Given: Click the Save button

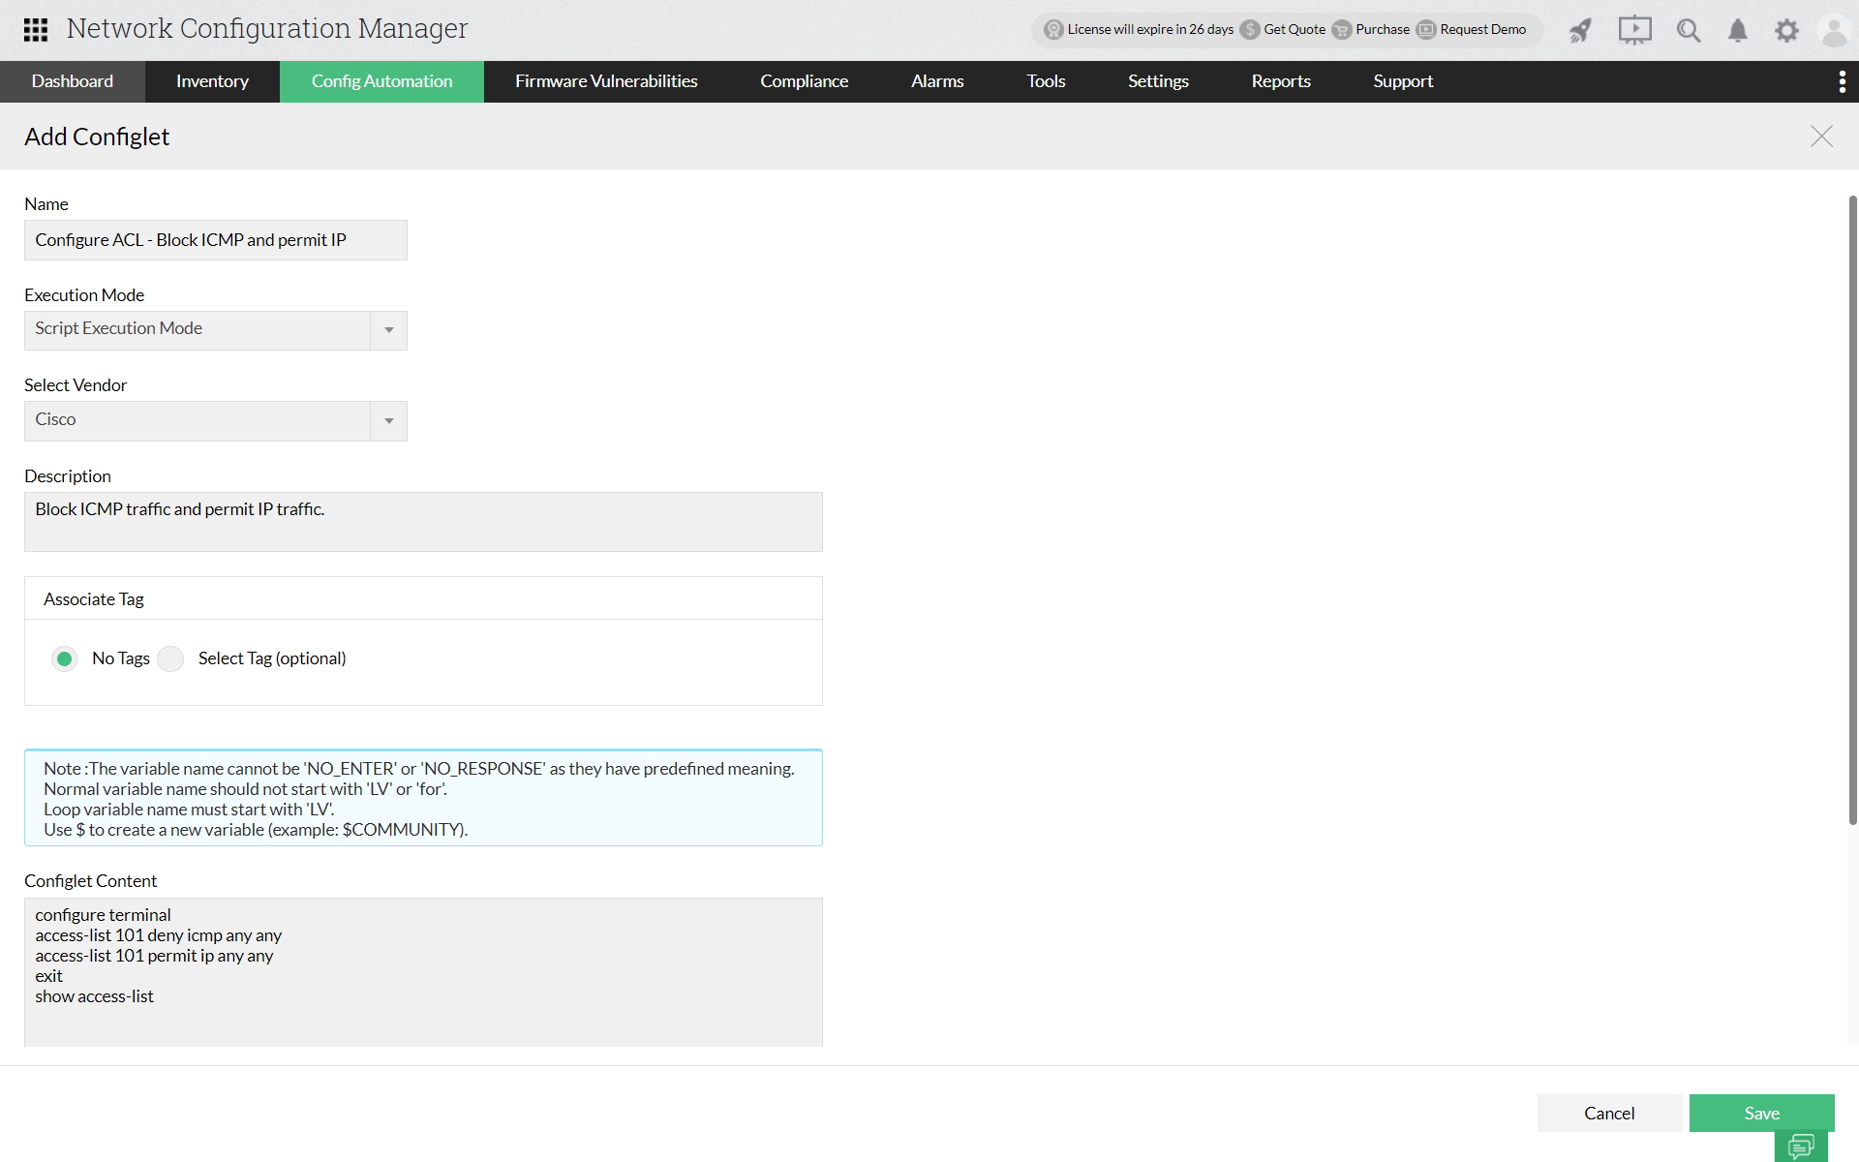Looking at the screenshot, I should (x=1762, y=1113).
